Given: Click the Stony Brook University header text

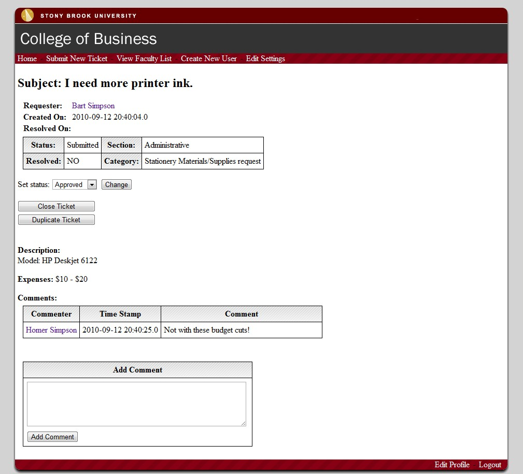Looking at the screenshot, I should (88, 16).
